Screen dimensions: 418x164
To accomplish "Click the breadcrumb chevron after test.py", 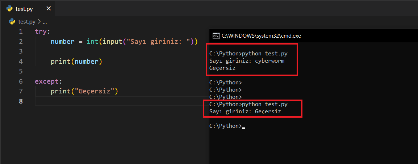I will coord(39,22).
